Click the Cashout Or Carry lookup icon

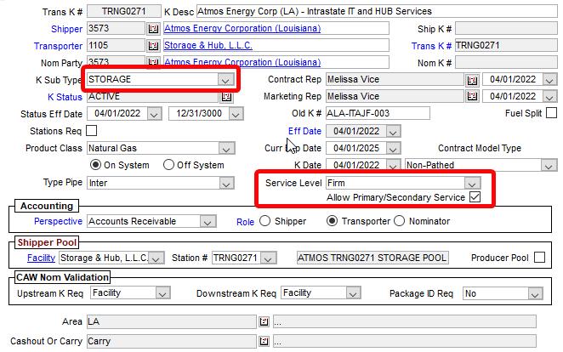coord(264,342)
